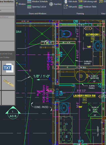Click the Show Ovelap option

coord(5,57)
